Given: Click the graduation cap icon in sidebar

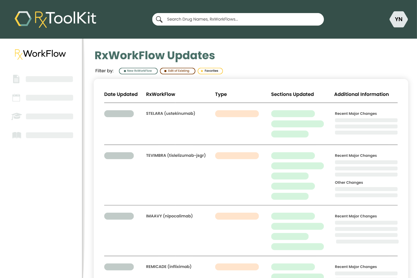Looking at the screenshot, I should [x=16, y=116].
